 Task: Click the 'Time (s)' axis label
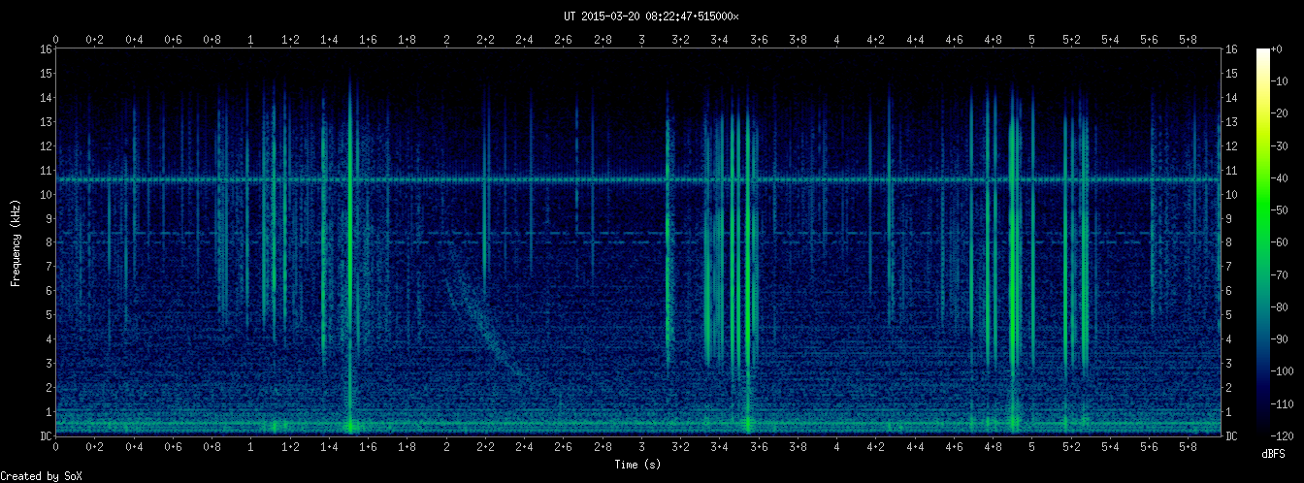pyautogui.click(x=637, y=465)
